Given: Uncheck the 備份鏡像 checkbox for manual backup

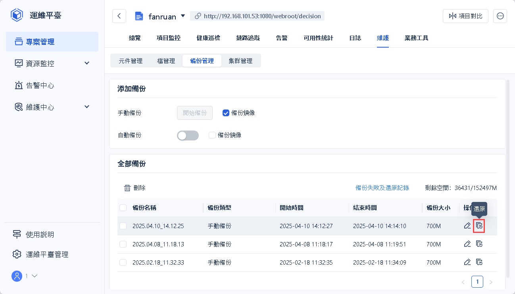Looking at the screenshot, I should point(226,113).
